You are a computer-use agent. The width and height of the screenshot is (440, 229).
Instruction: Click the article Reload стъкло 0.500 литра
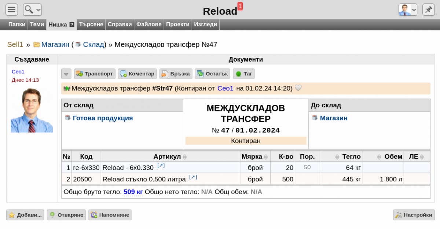click(144, 180)
